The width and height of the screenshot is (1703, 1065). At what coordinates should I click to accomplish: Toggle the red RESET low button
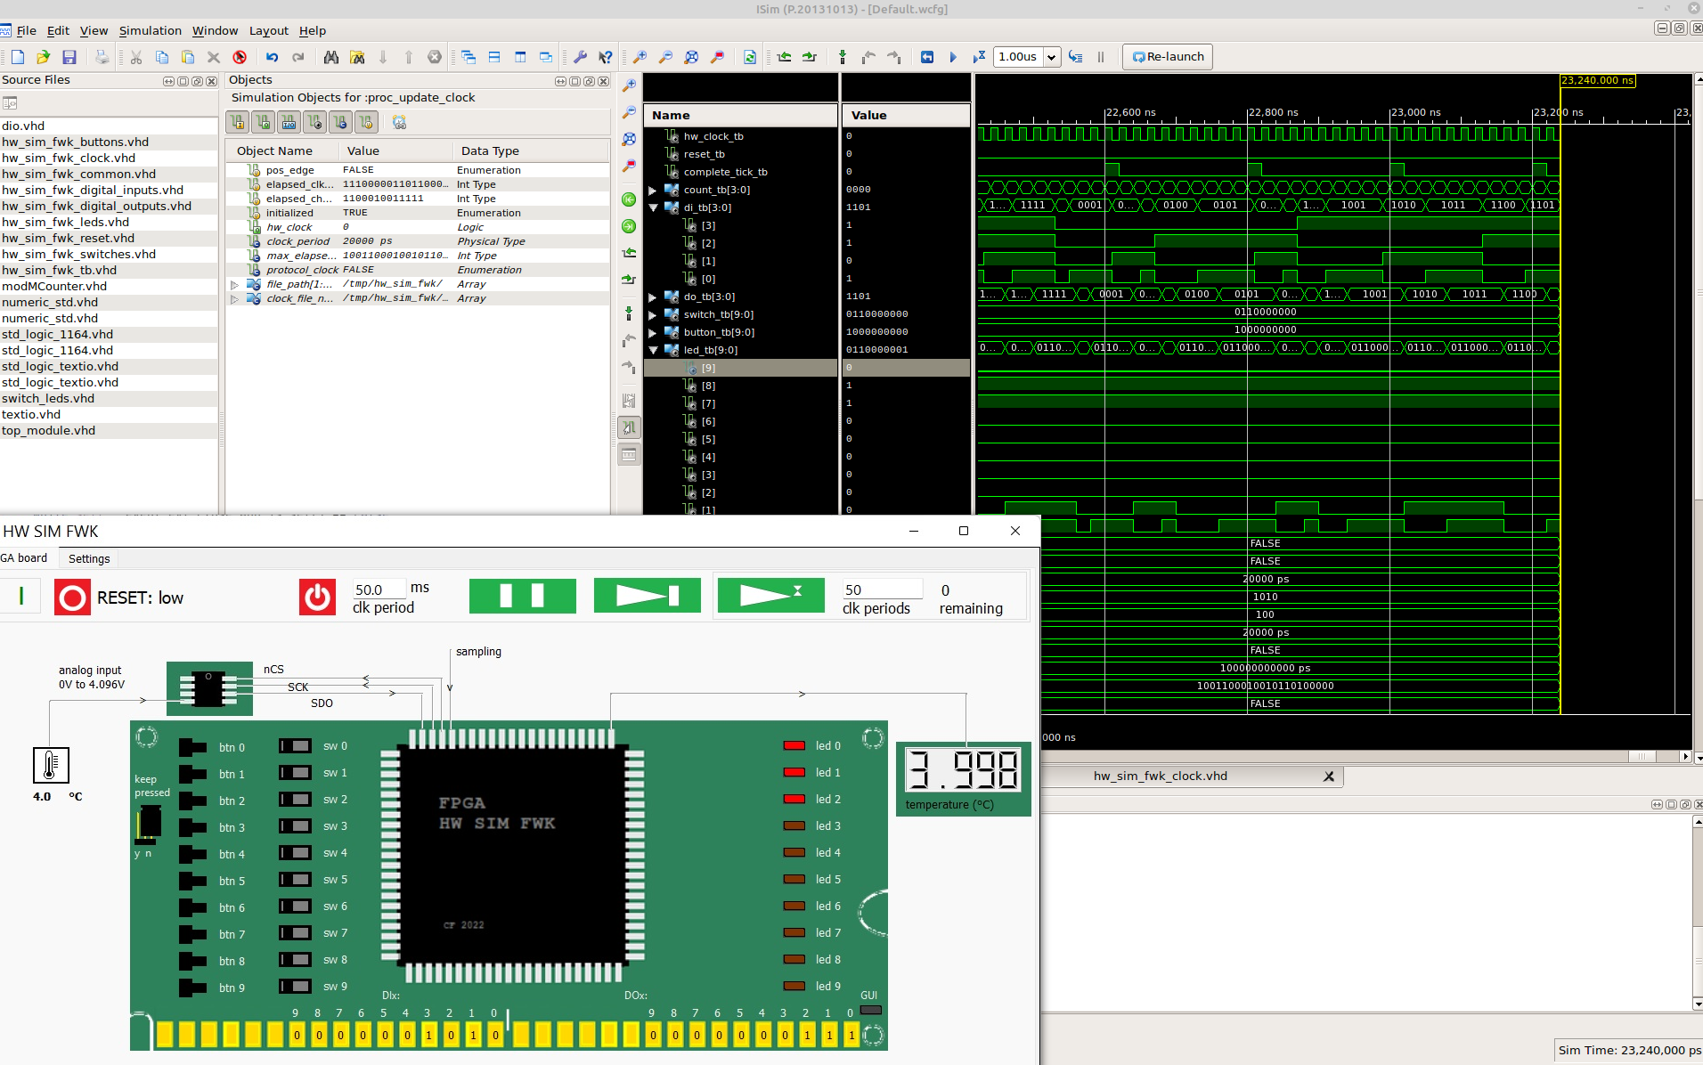[72, 598]
